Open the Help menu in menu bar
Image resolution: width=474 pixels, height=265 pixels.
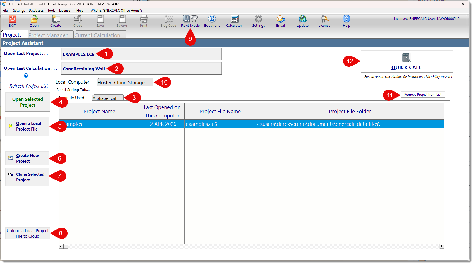[x=80, y=11]
